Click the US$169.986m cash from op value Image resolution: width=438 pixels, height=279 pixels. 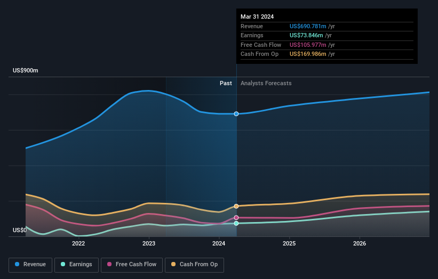click(308, 54)
